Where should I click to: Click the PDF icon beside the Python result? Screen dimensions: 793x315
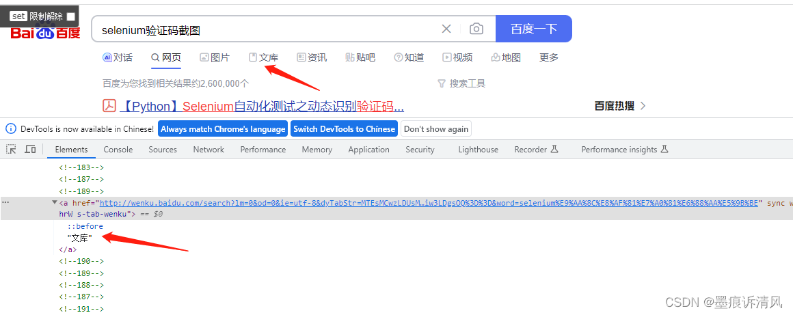(x=109, y=106)
